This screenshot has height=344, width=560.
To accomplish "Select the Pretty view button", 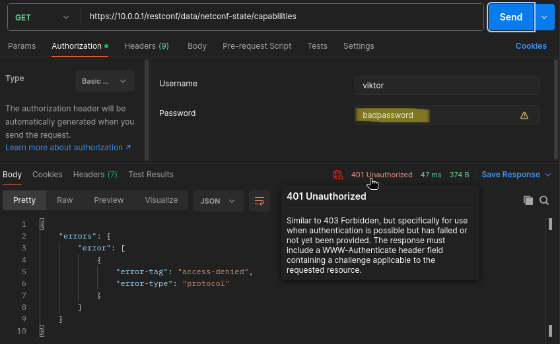I will point(24,200).
